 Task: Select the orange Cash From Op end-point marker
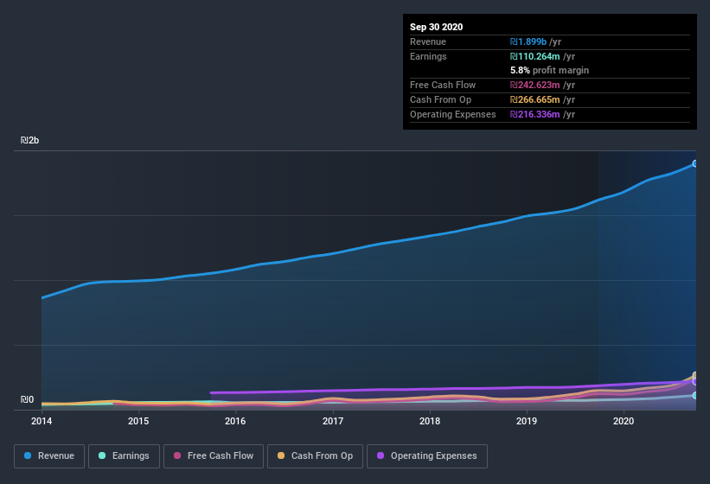pyautogui.click(x=694, y=376)
